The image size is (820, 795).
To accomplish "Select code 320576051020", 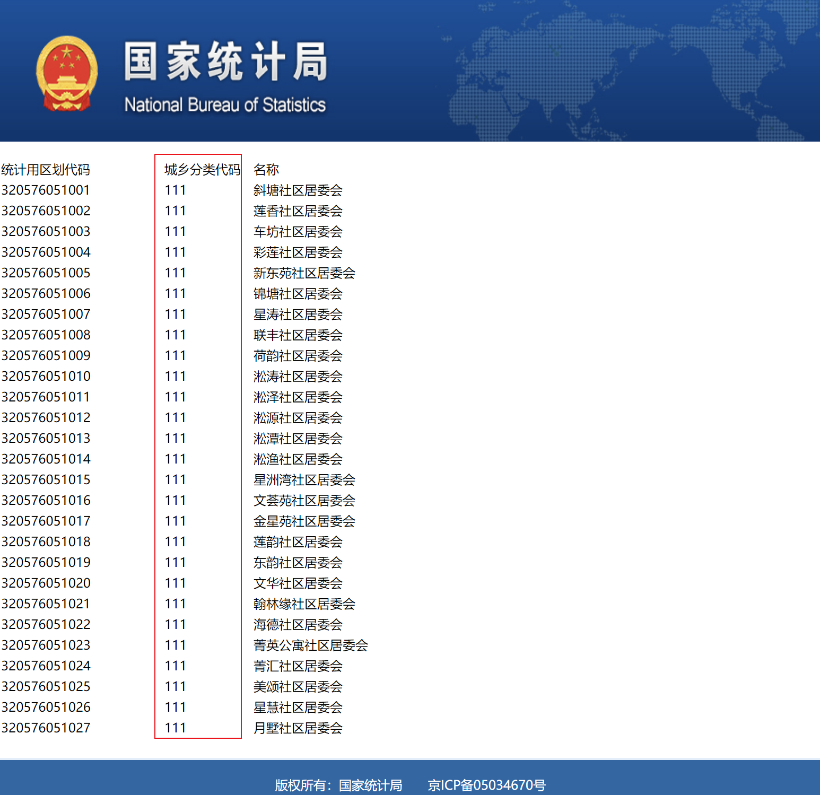I will click(x=46, y=583).
